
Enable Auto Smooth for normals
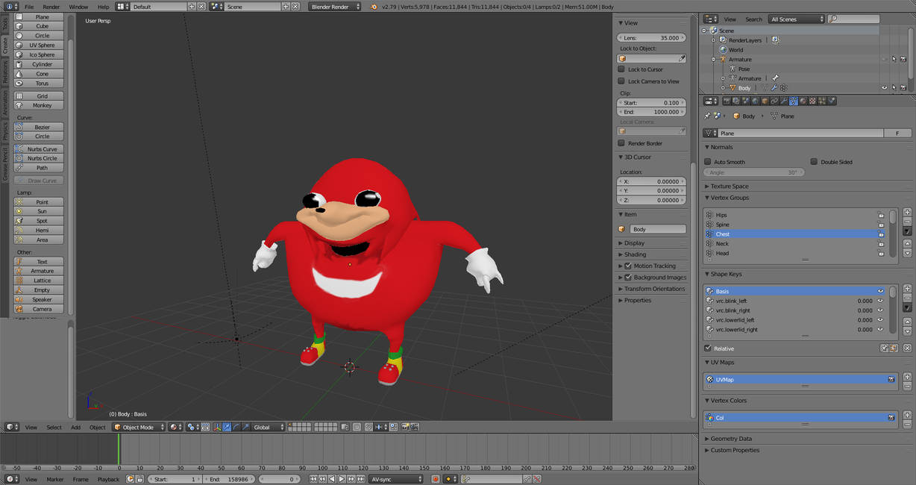pyautogui.click(x=707, y=162)
